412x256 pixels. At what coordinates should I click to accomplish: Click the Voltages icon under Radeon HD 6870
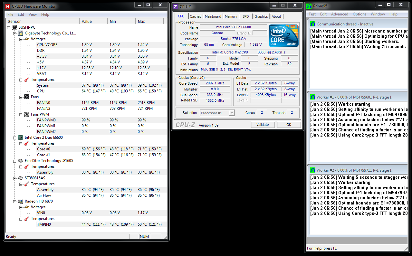[27, 207]
